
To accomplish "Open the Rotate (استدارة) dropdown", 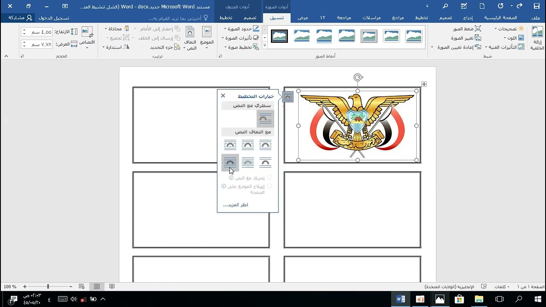I will click(116, 47).
